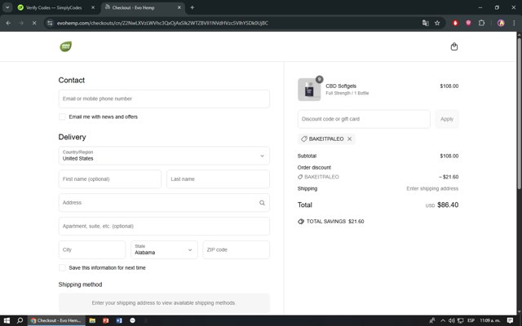Click the CBD Softgels product name

[x=341, y=86]
